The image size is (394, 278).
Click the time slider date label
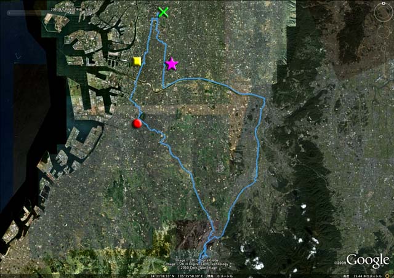click(x=71, y=9)
